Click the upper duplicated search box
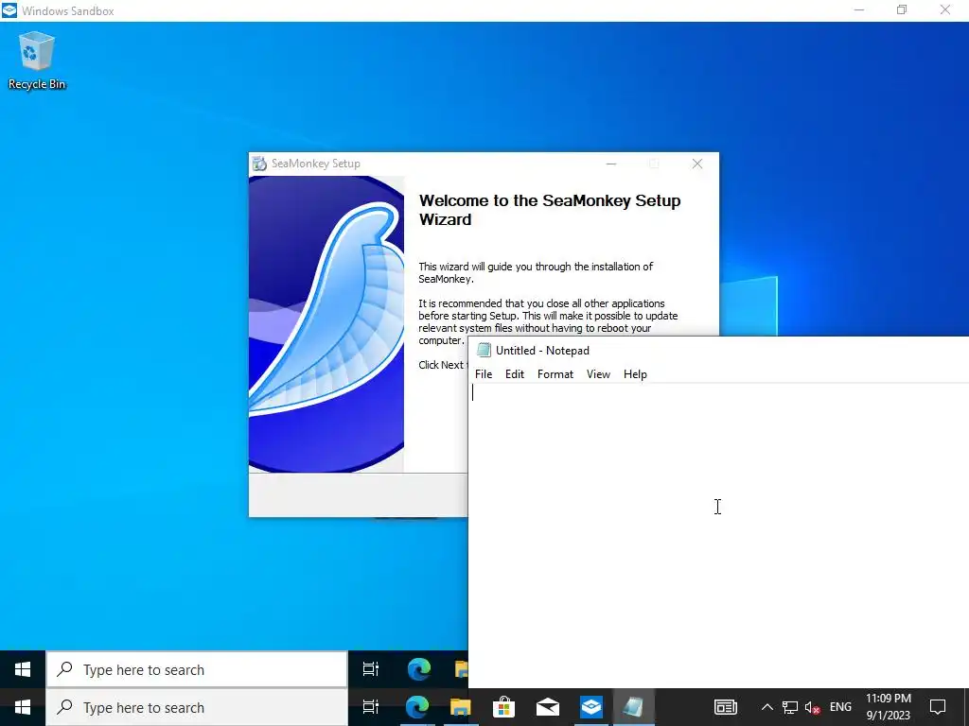 [197, 669]
